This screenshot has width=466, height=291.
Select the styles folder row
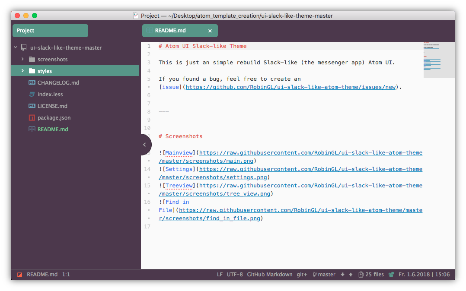(x=75, y=71)
